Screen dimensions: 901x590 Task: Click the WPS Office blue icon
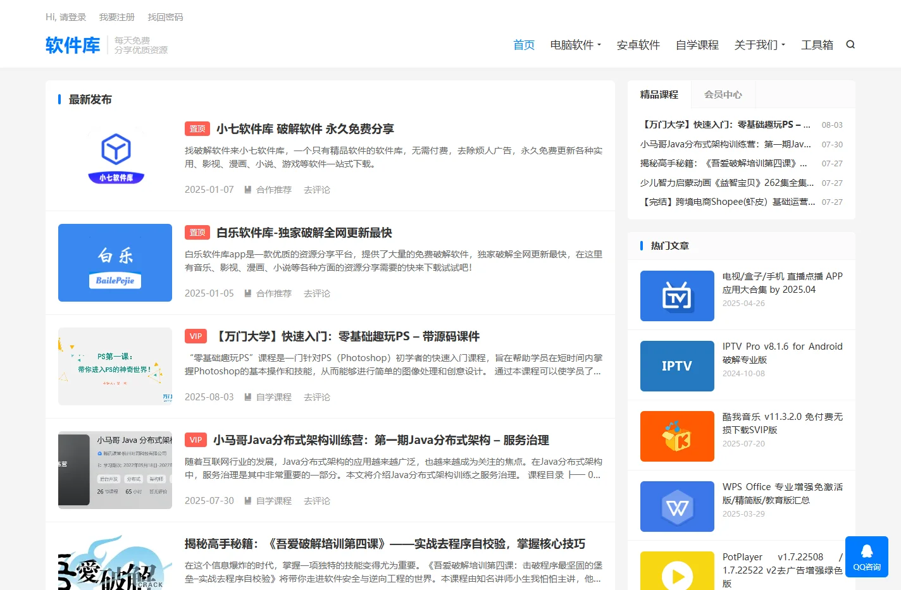[677, 507]
